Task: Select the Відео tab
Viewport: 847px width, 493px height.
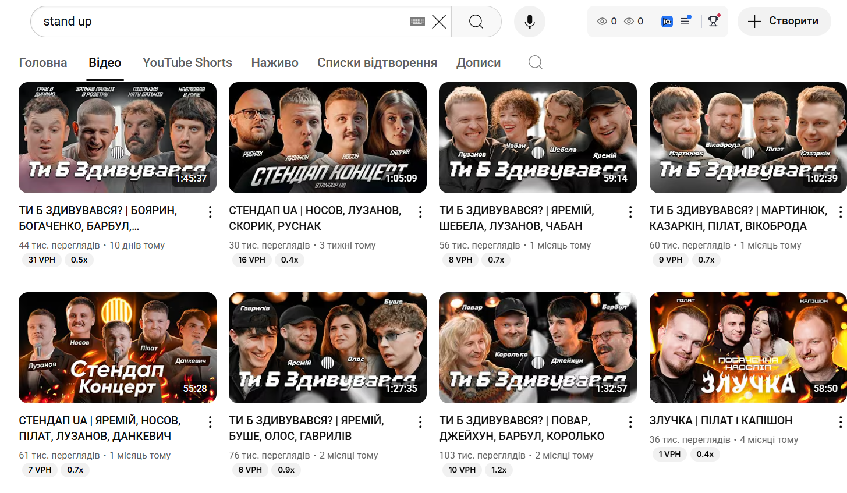Action: 105,63
